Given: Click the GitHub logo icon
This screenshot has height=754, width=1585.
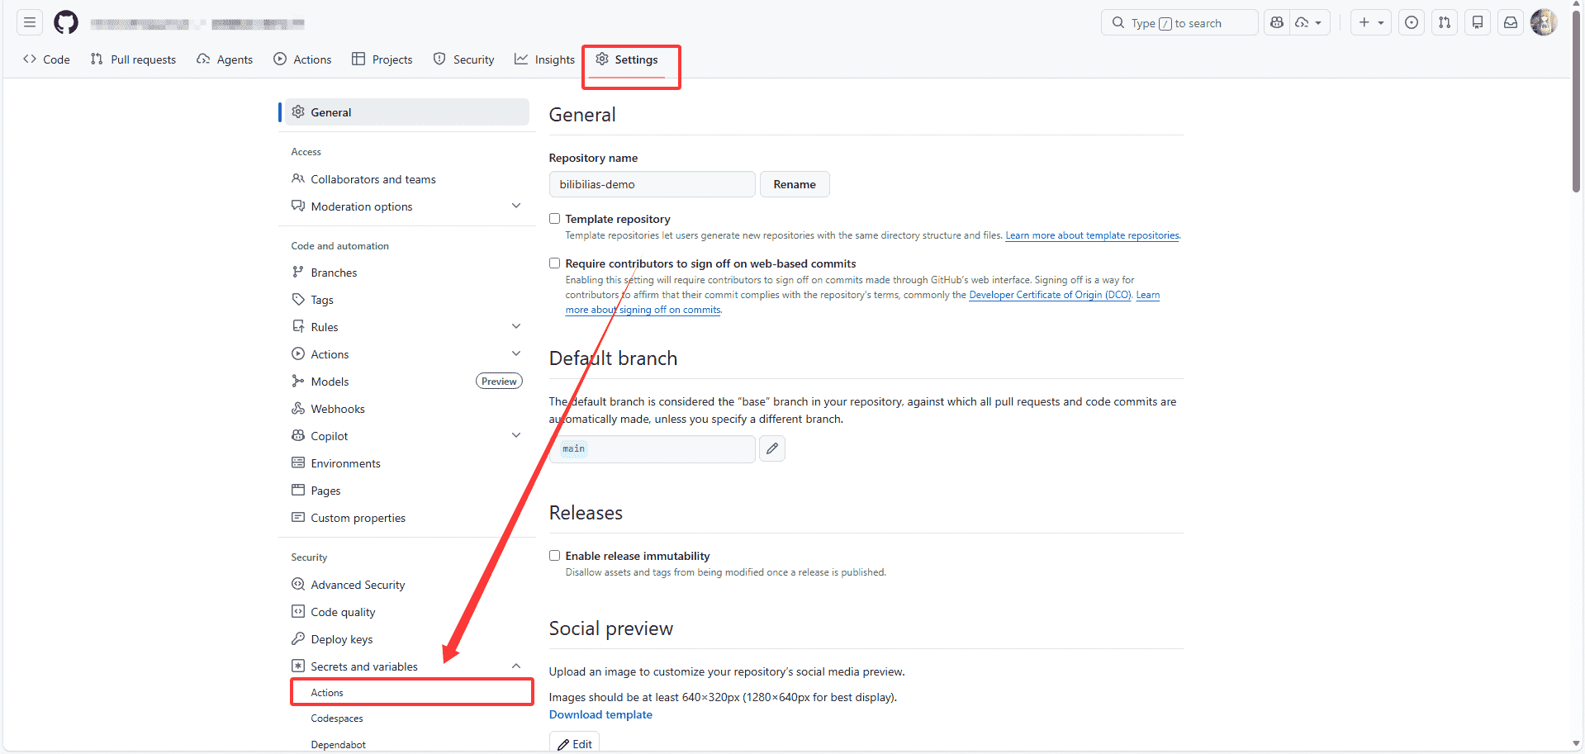Looking at the screenshot, I should (66, 22).
